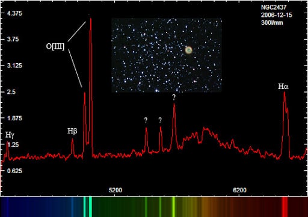Select the 2006-12-15 date text
The height and width of the screenshot is (217, 308).
click(x=277, y=15)
